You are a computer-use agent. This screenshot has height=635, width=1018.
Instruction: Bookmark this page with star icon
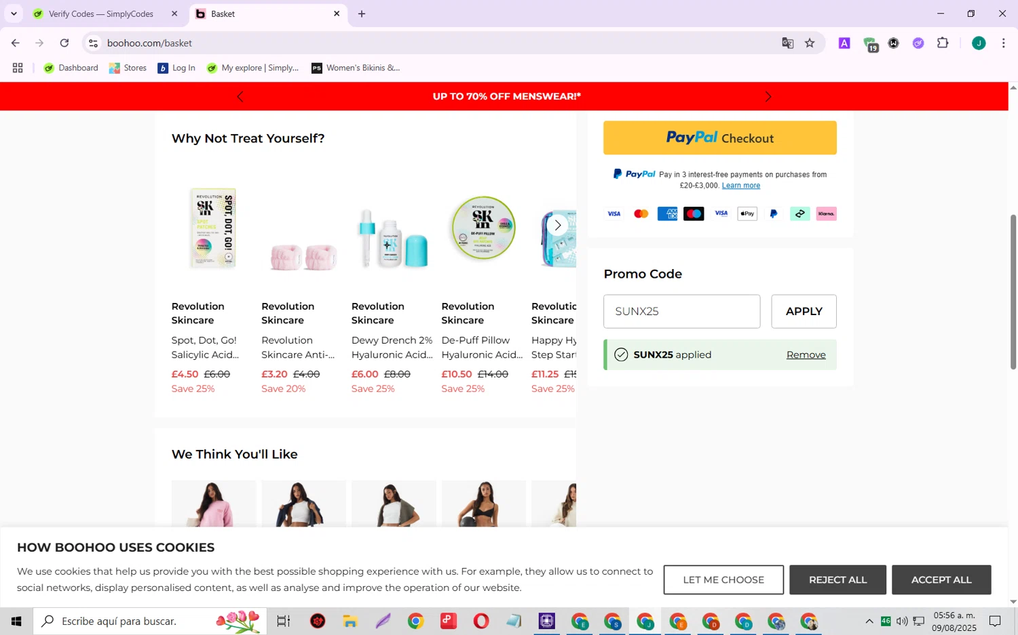point(810,43)
